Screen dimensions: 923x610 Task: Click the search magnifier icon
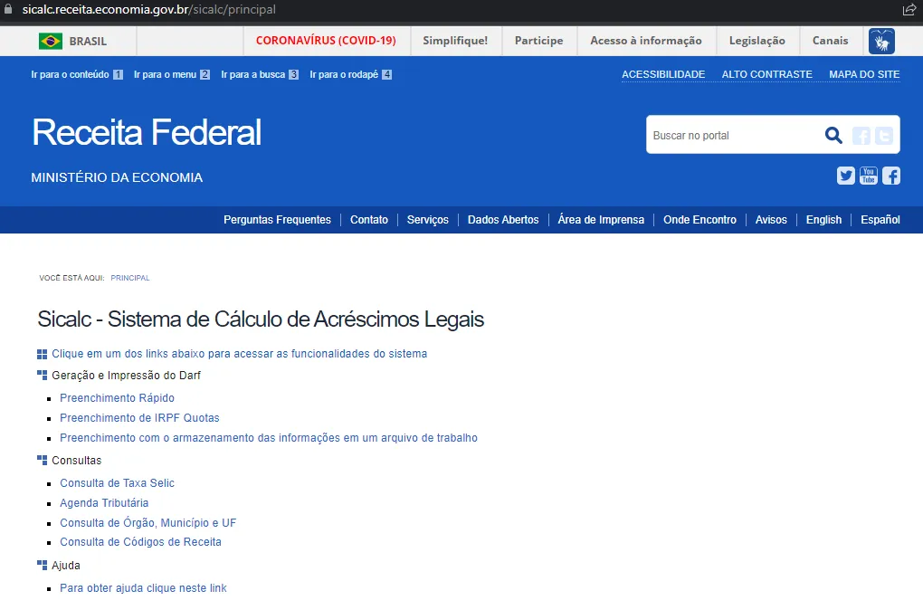833,136
